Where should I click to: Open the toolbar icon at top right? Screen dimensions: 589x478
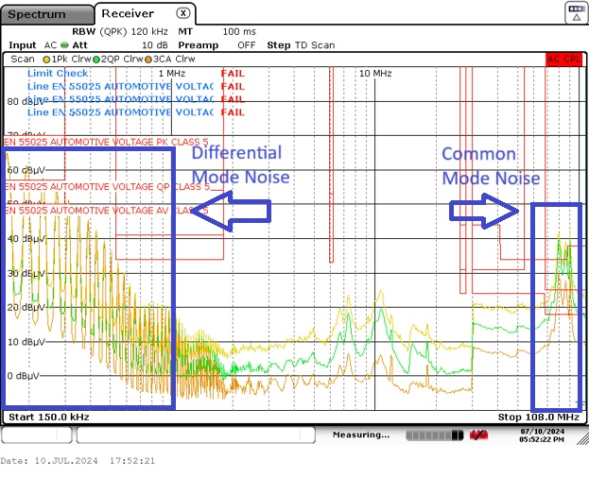576,12
